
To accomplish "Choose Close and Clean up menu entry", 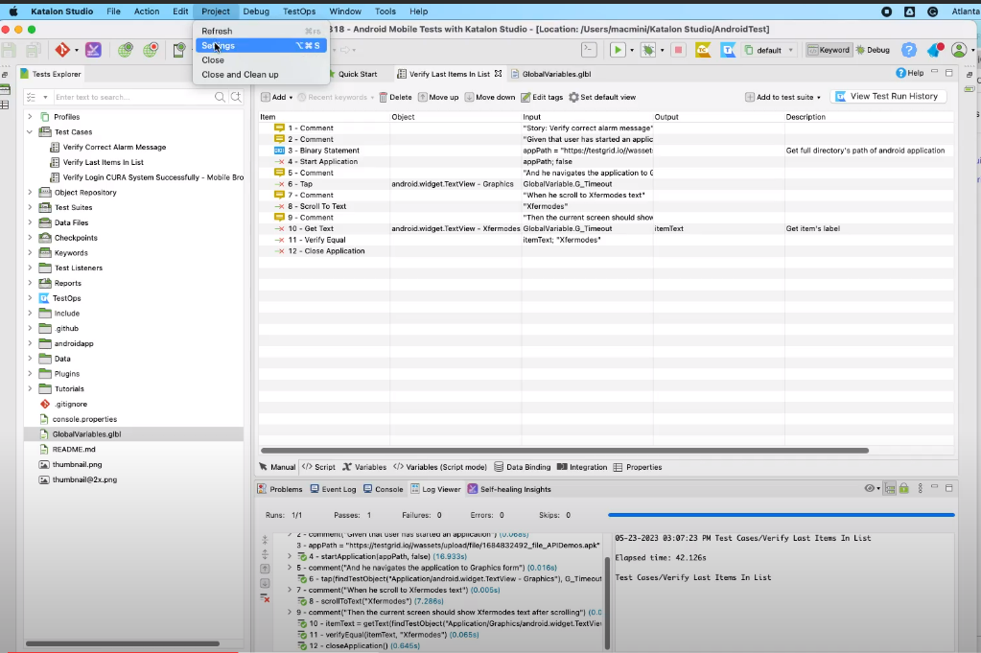I will tap(261, 75).
